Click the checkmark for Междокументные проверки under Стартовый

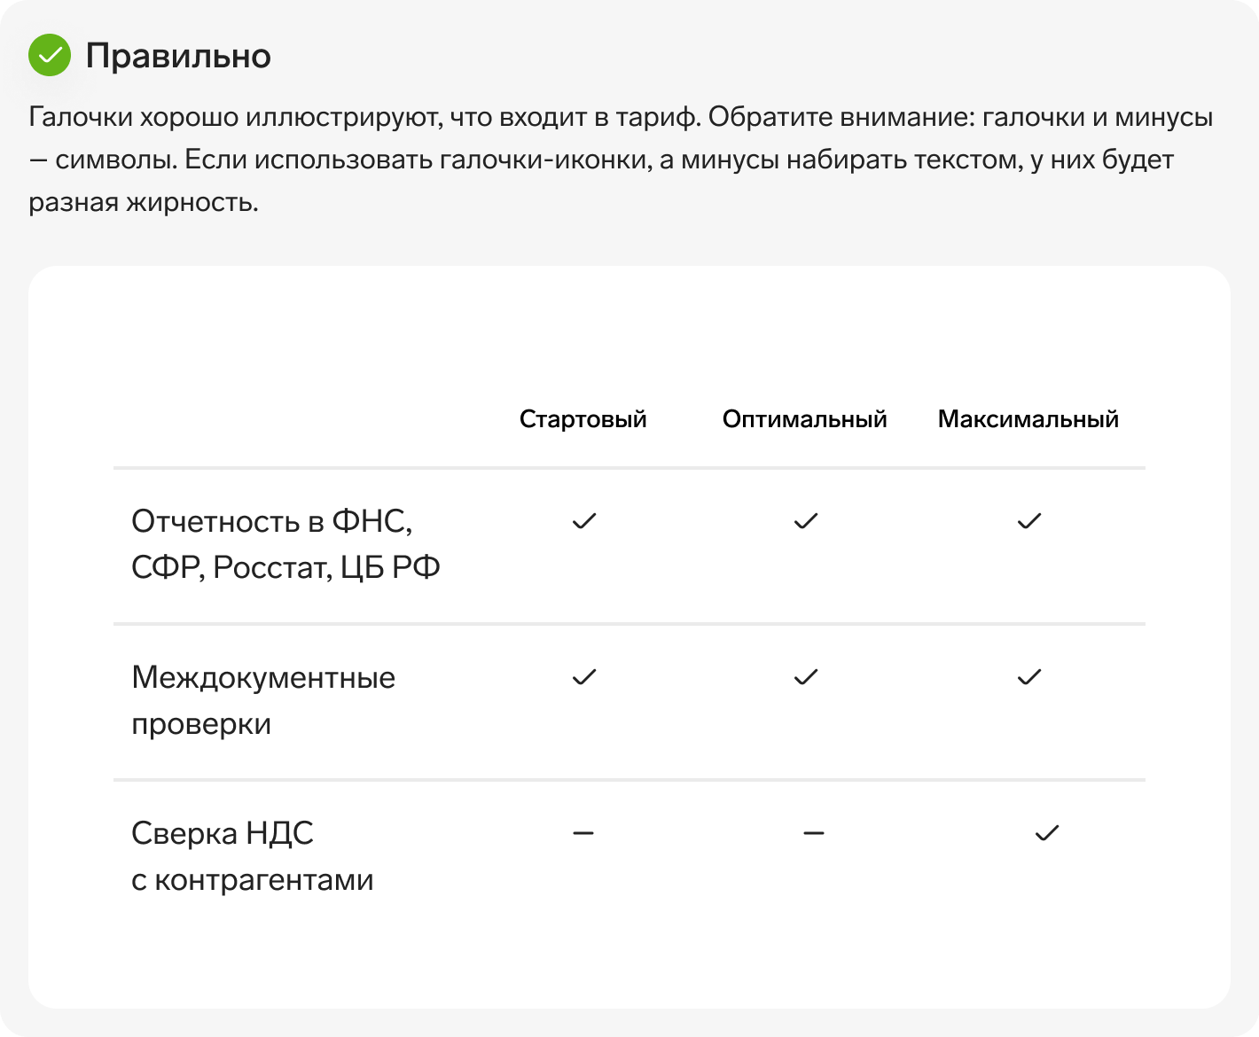584,677
